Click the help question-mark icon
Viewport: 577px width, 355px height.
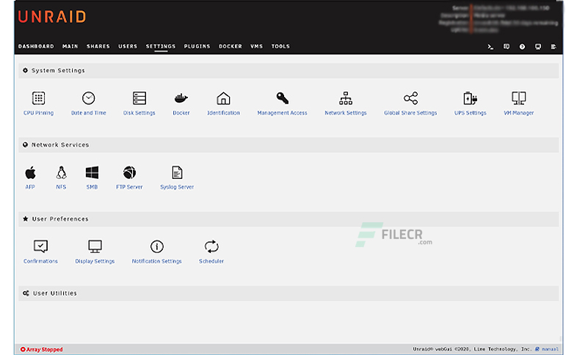click(x=522, y=47)
